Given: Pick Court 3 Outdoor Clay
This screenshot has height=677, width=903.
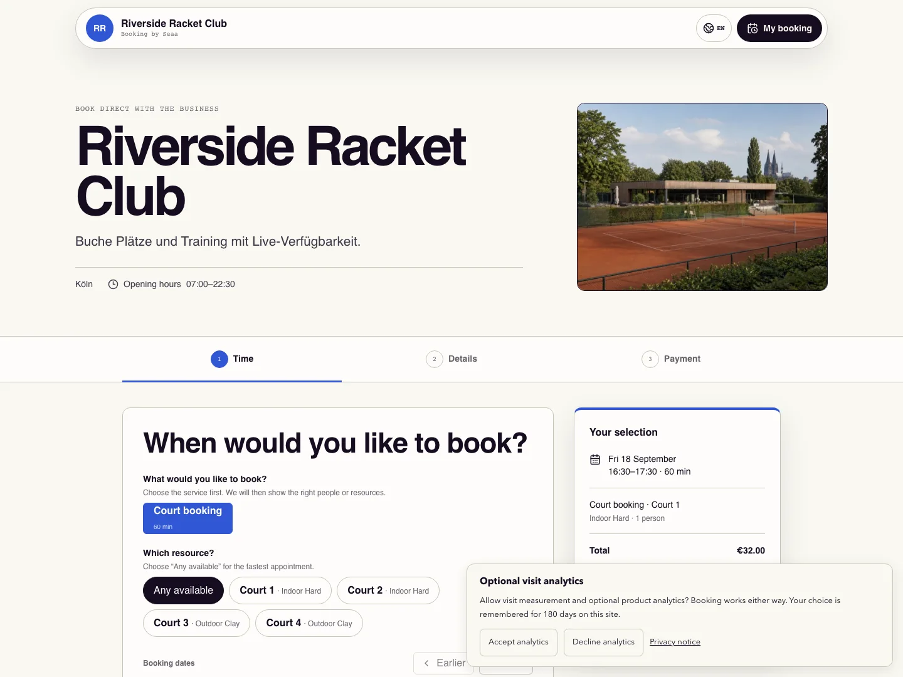Looking at the screenshot, I should pos(196,623).
